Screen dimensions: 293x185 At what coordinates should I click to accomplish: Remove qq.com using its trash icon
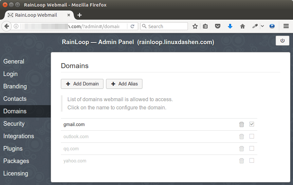click(x=242, y=149)
